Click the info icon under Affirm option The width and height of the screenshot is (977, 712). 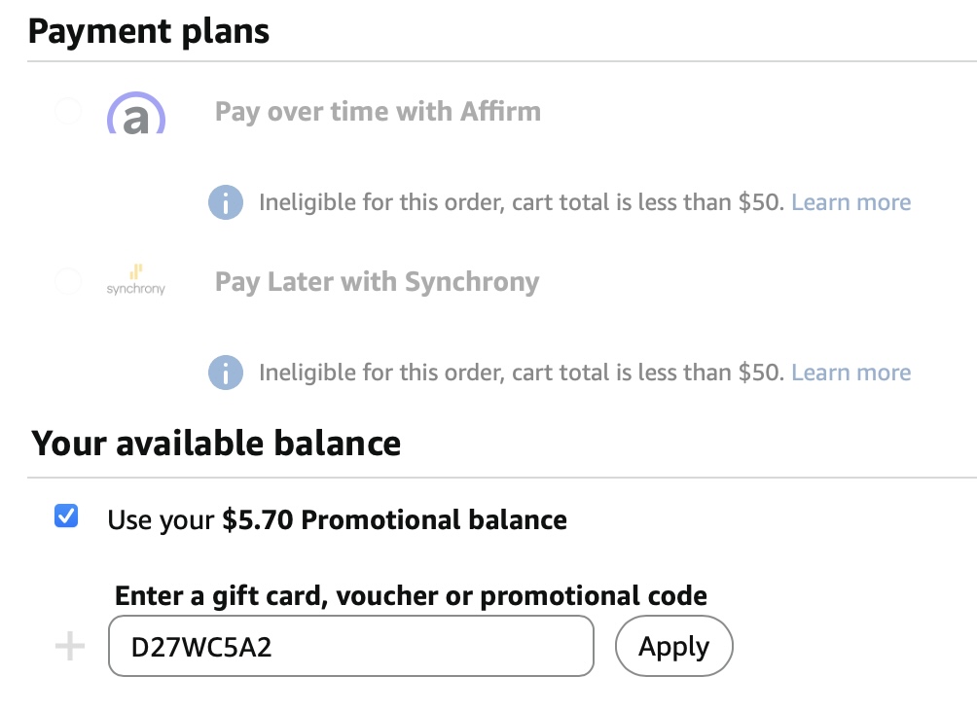coord(226,202)
